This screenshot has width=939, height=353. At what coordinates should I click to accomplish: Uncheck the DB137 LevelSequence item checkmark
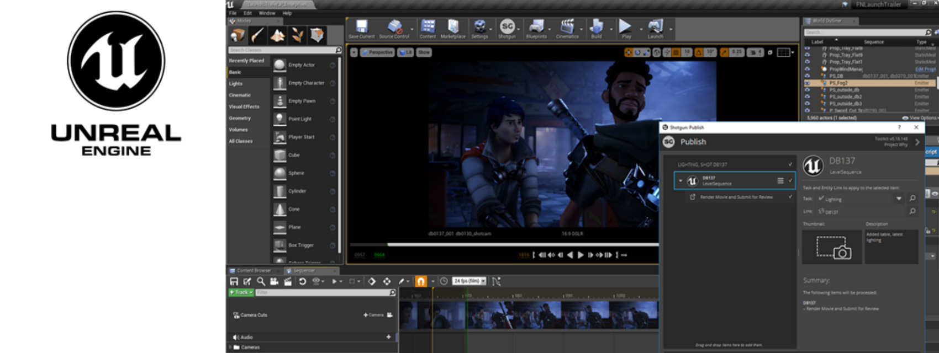[x=790, y=180]
